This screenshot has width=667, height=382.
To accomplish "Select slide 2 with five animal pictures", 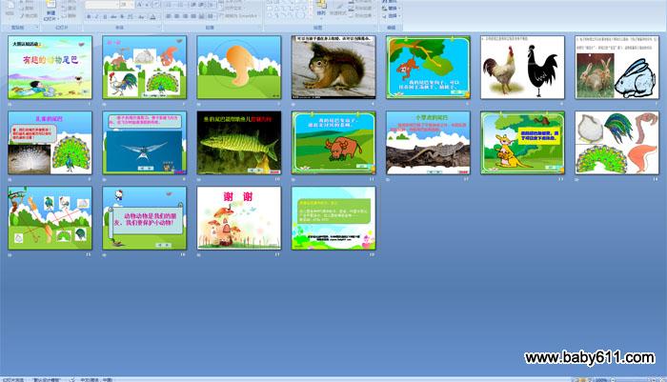I will click(144, 68).
